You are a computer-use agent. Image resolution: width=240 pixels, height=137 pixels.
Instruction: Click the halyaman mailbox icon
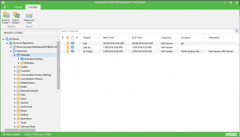click(14, 51)
